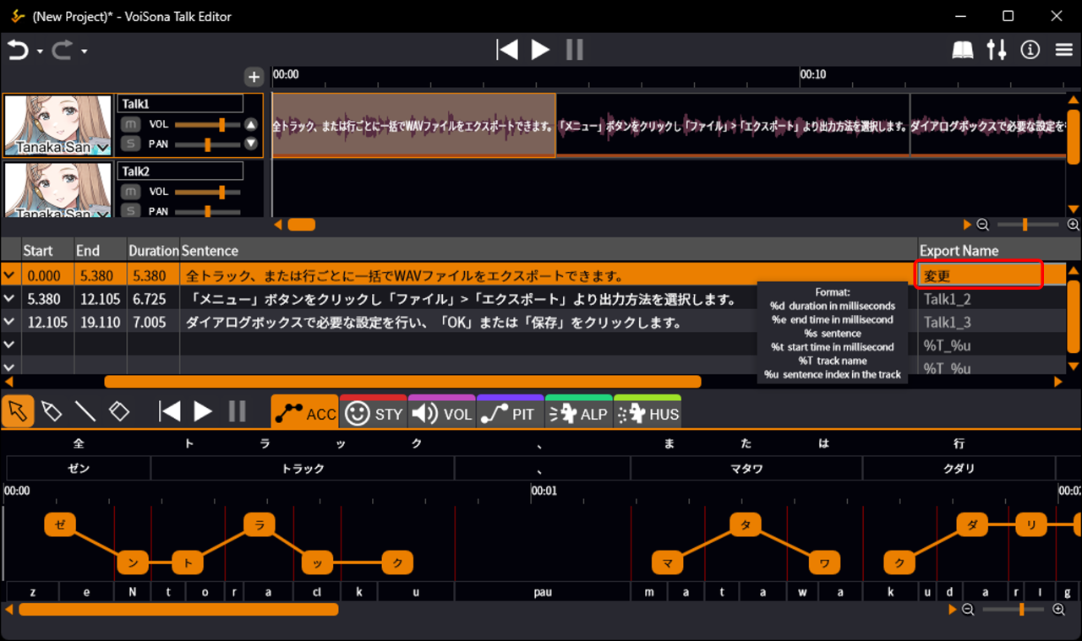Click the Export Name column header
The width and height of the screenshot is (1082, 641).
960,251
